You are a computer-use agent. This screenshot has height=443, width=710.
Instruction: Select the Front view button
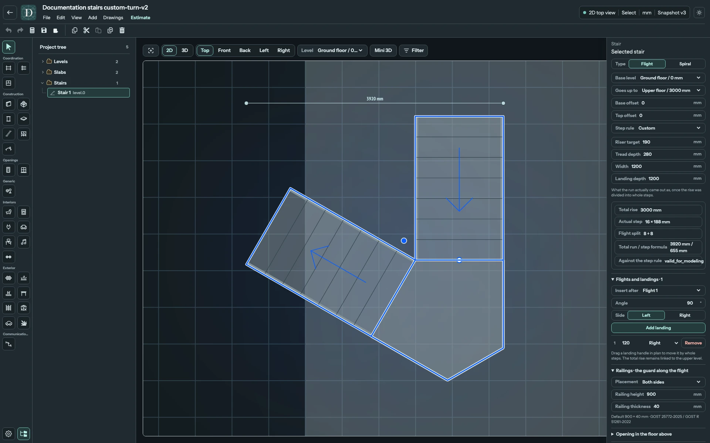coord(224,51)
